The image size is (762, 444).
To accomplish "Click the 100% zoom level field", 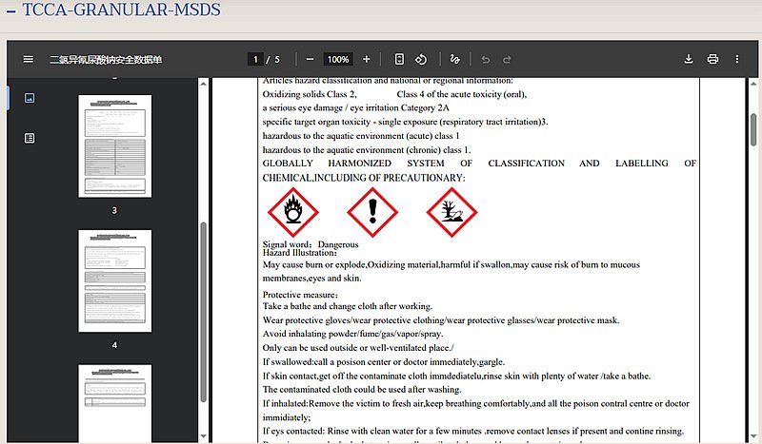I will 338,59.
